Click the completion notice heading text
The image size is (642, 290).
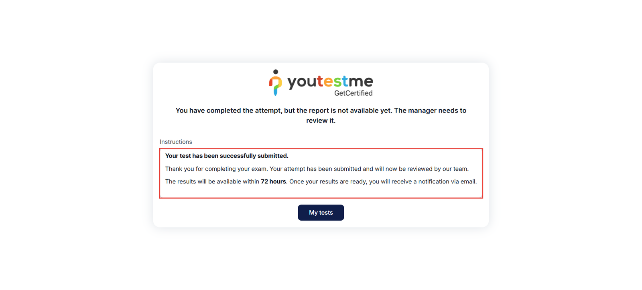click(x=321, y=115)
